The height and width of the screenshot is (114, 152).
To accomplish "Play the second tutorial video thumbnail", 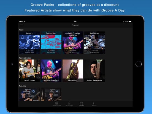I will tap(51, 94).
